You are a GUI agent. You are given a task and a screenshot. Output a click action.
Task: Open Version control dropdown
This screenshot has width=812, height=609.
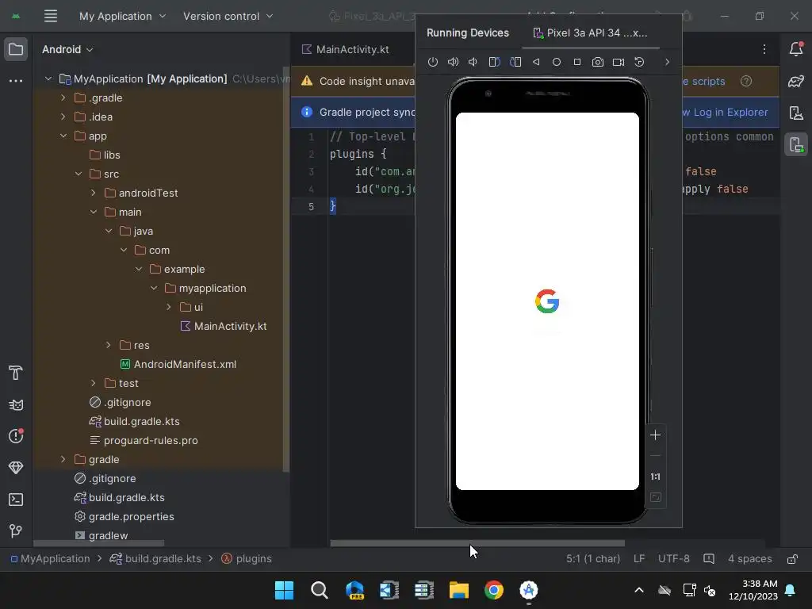click(x=228, y=16)
